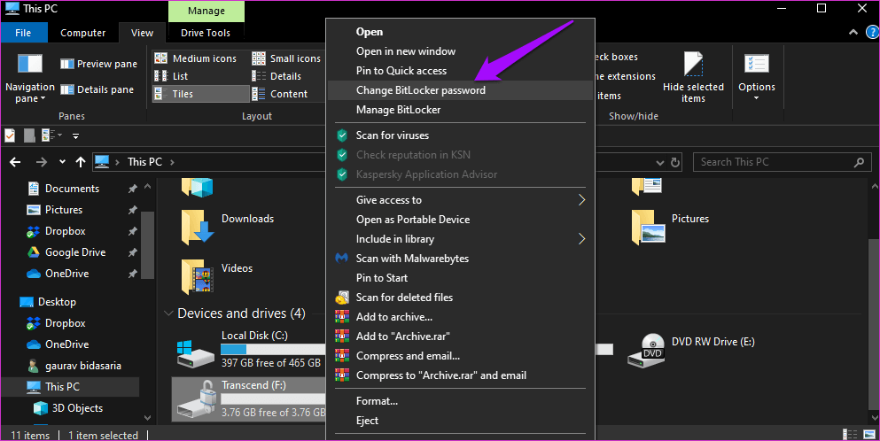Click Hide selected items button
This screenshot has width=880, height=441.
coord(693,77)
